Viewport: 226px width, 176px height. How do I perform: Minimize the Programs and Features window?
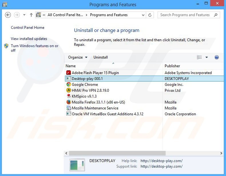click(198, 4)
